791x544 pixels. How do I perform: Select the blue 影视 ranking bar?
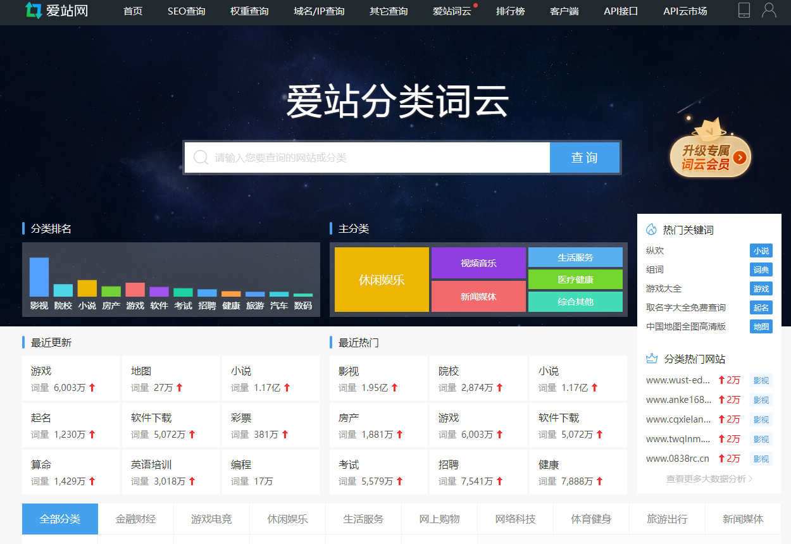(39, 277)
